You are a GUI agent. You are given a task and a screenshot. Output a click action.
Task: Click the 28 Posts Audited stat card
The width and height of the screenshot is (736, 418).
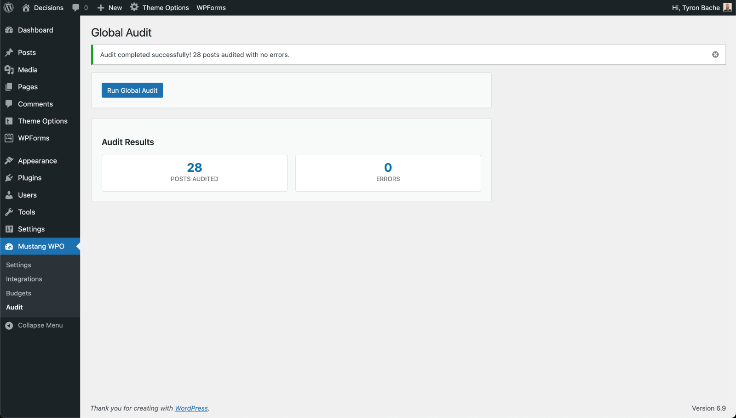(x=194, y=173)
